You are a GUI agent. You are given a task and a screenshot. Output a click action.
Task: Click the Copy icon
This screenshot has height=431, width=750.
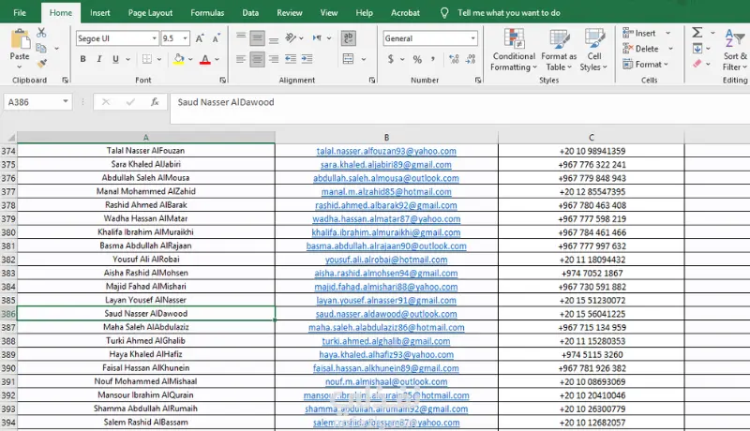tap(41, 49)
